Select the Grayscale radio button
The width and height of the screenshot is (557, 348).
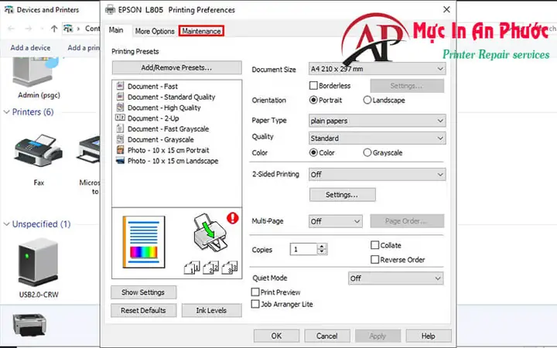(367, 152)
